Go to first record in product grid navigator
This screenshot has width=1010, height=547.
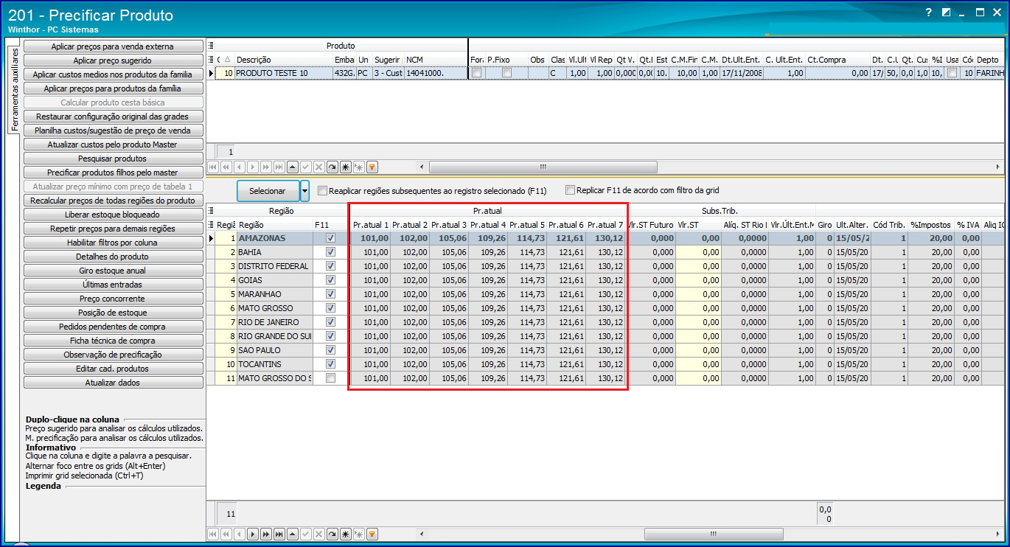(x=213, y=167)
